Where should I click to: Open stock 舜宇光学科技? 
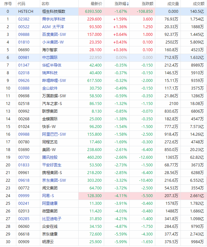[x=54, y=19]
